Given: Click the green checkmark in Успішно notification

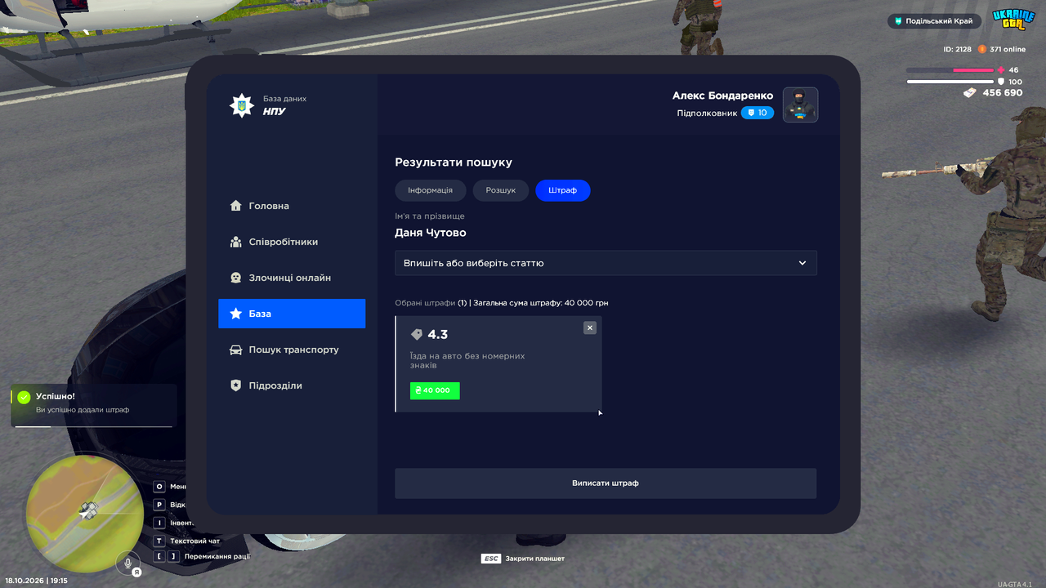Looking at the screenshot, I should [x=24, y=397].
